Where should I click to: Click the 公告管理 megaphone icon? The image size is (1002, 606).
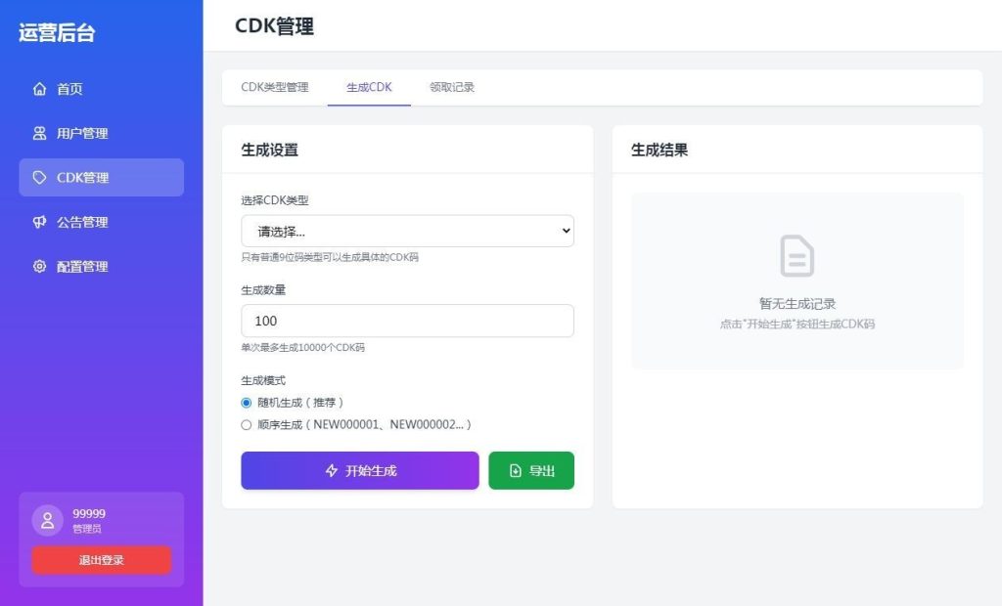[x=39, y=222]
